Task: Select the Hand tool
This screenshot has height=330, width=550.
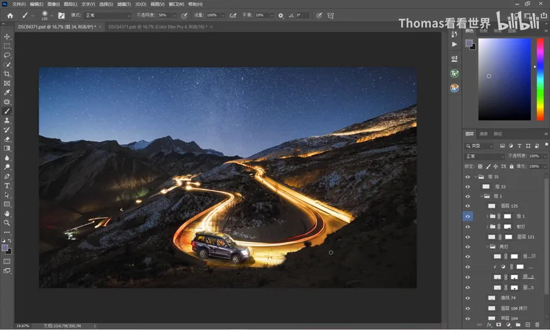Action: 7,214
